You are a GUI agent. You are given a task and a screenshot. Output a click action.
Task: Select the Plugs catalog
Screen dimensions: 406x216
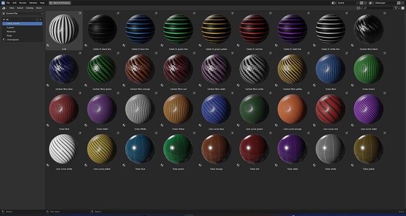22,35
